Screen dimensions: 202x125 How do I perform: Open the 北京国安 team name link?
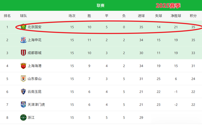tap(34, 27)
